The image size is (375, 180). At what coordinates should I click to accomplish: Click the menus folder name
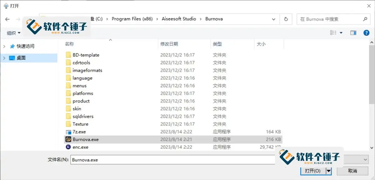point(80,86)
